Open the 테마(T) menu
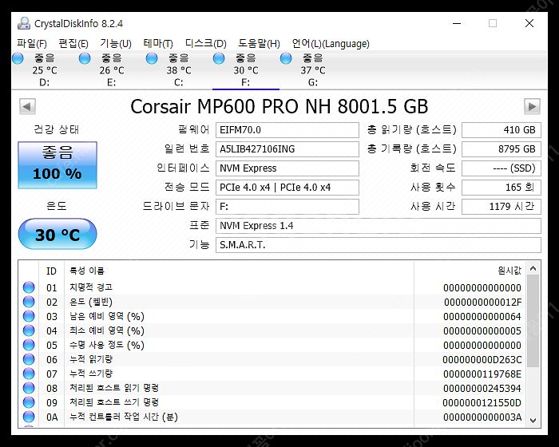This screenshot has width=559, height=447. coord(158,43)
